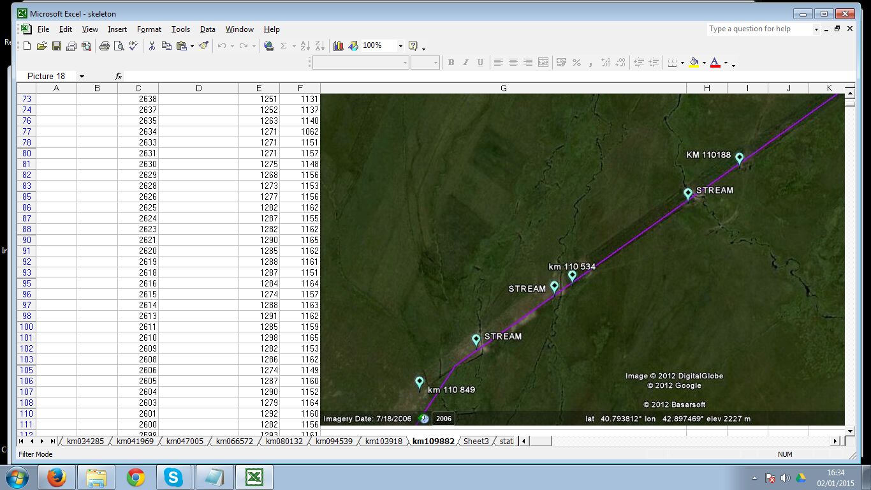The height and width of the screenshot is (490, 871).
Task: Open the 100% zoom dropdown
Action: 400,46
